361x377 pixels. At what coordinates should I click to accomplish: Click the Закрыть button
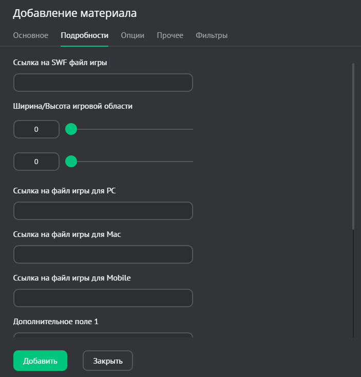(108, 361)
